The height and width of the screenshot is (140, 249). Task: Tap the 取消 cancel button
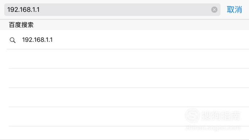pos(234,10)
